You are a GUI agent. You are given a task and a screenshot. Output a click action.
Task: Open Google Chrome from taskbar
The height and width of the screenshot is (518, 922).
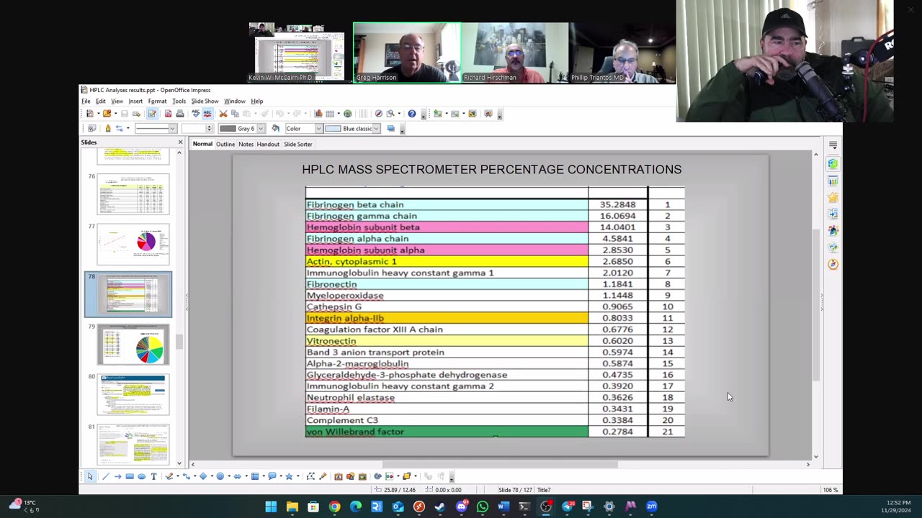pyautogui.click(x=334, y=506)
